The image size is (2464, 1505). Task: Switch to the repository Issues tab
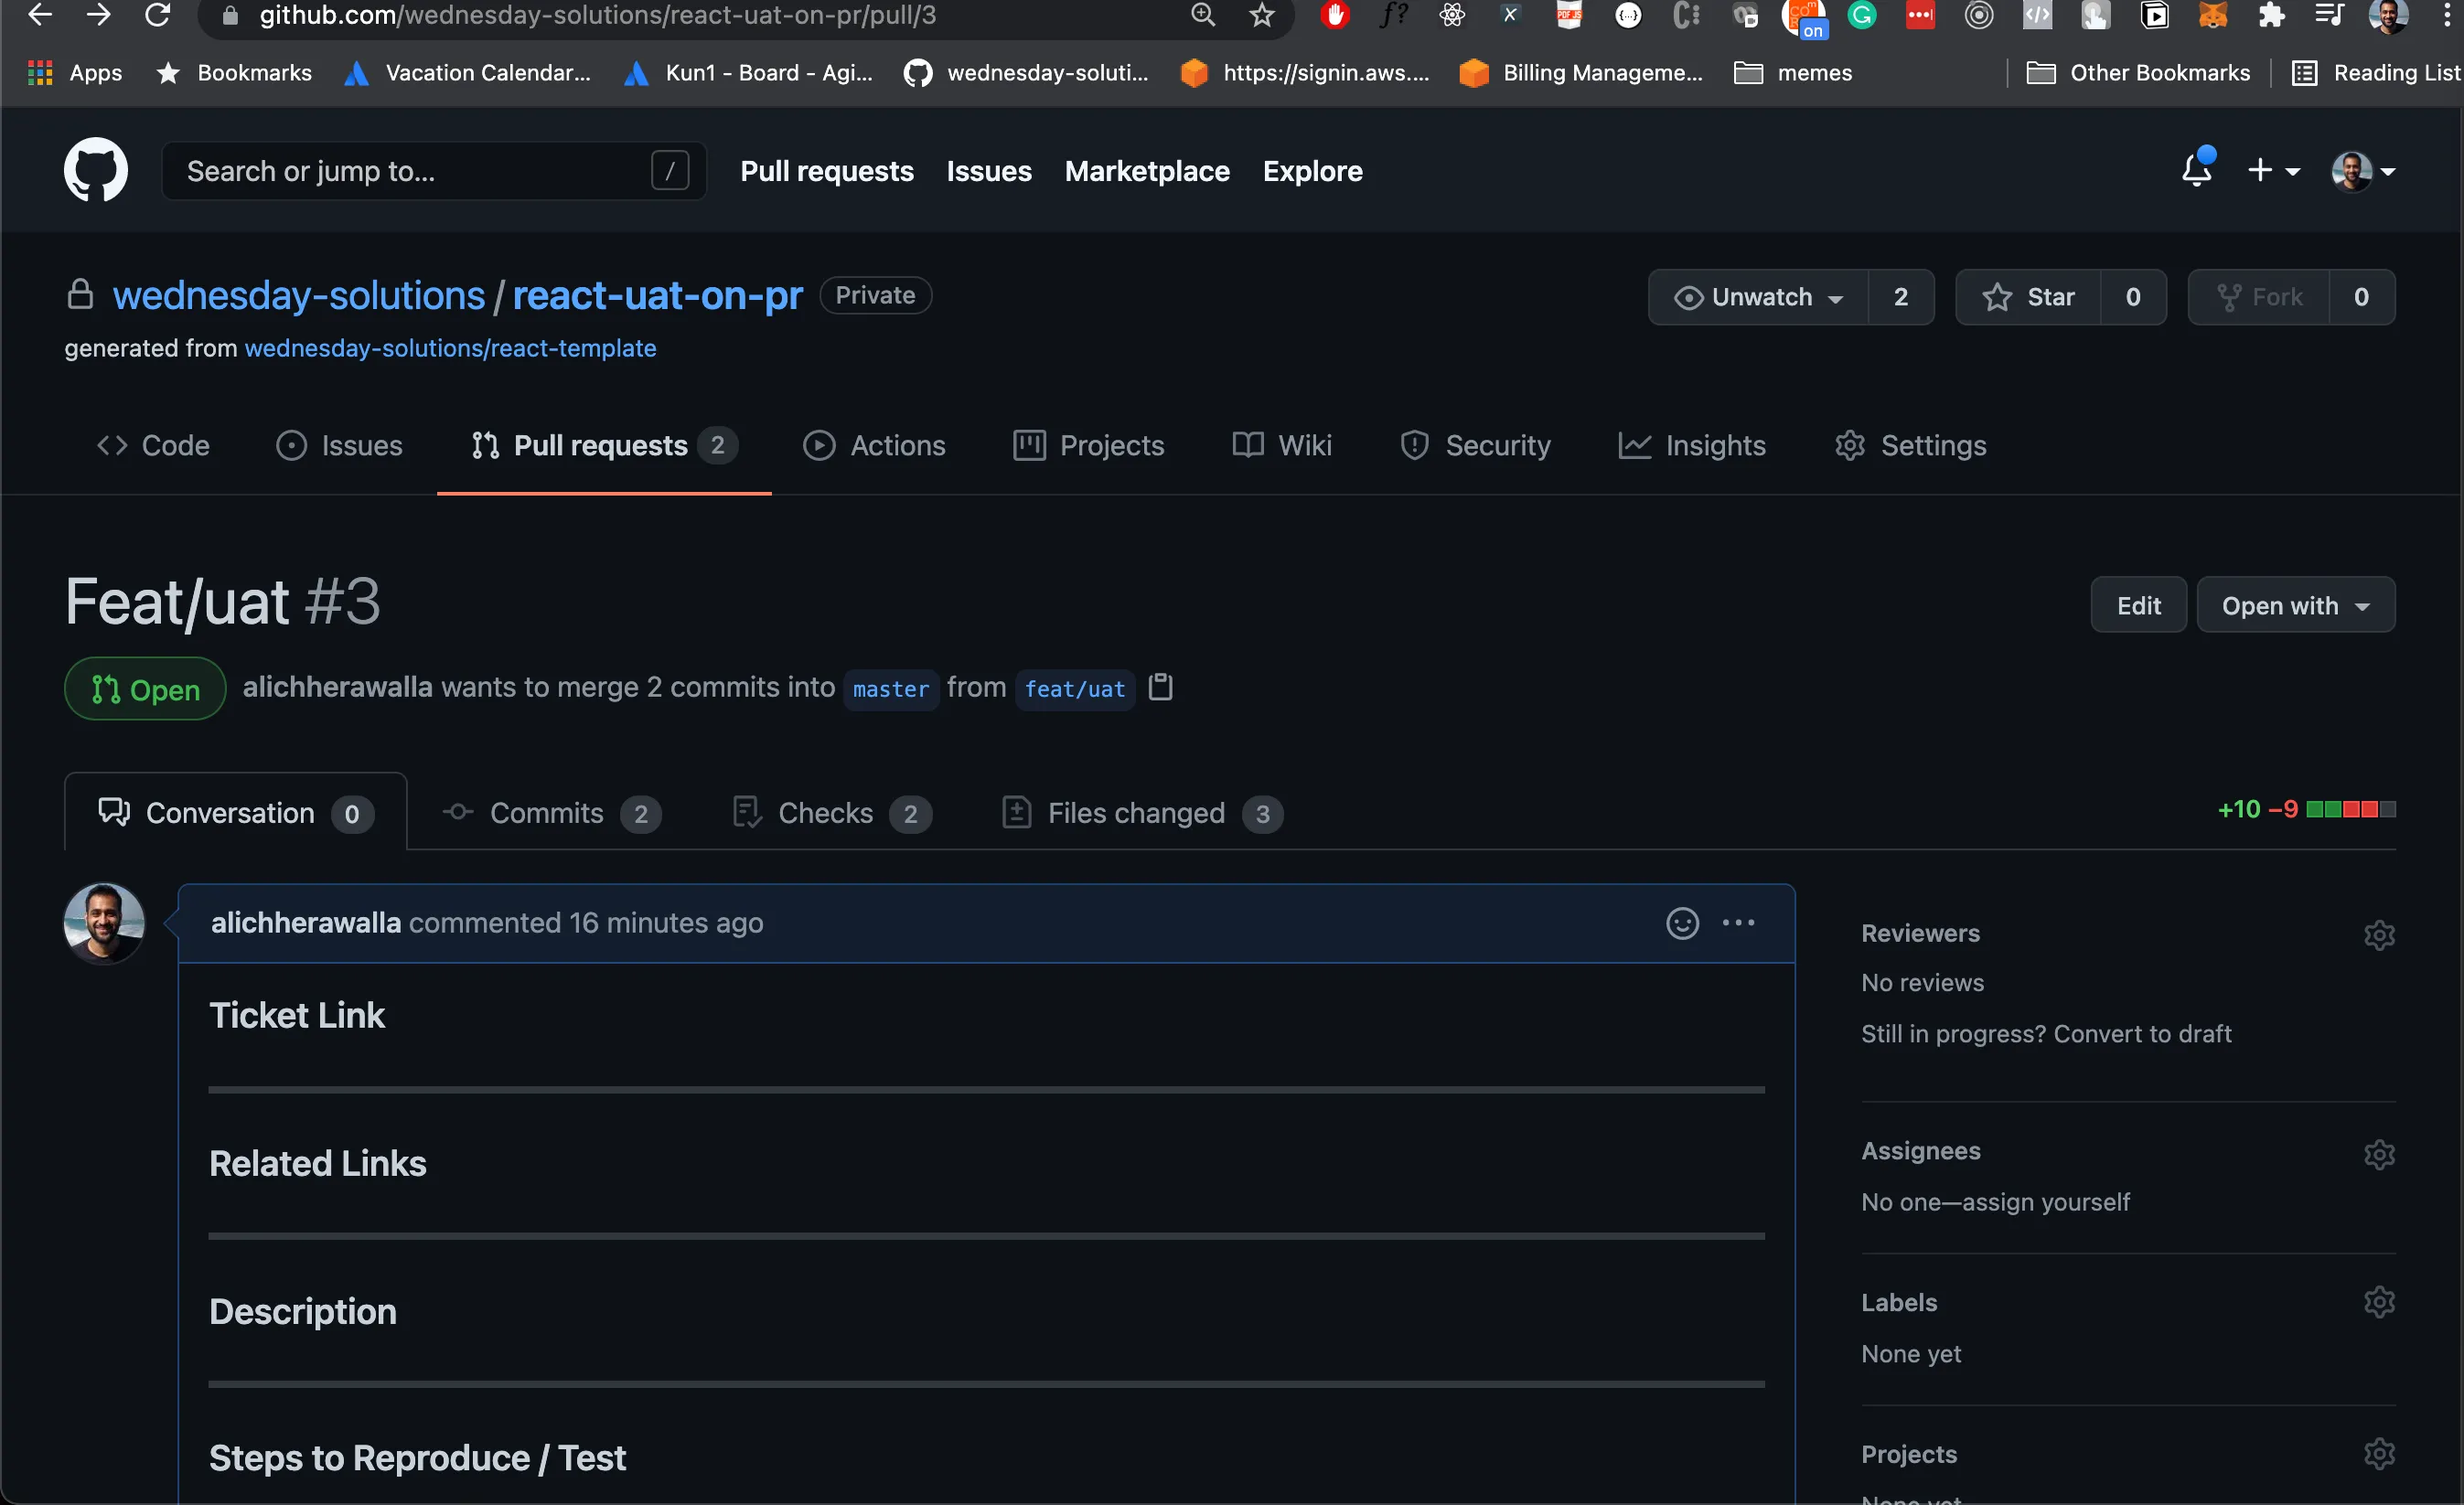point(339,445)
